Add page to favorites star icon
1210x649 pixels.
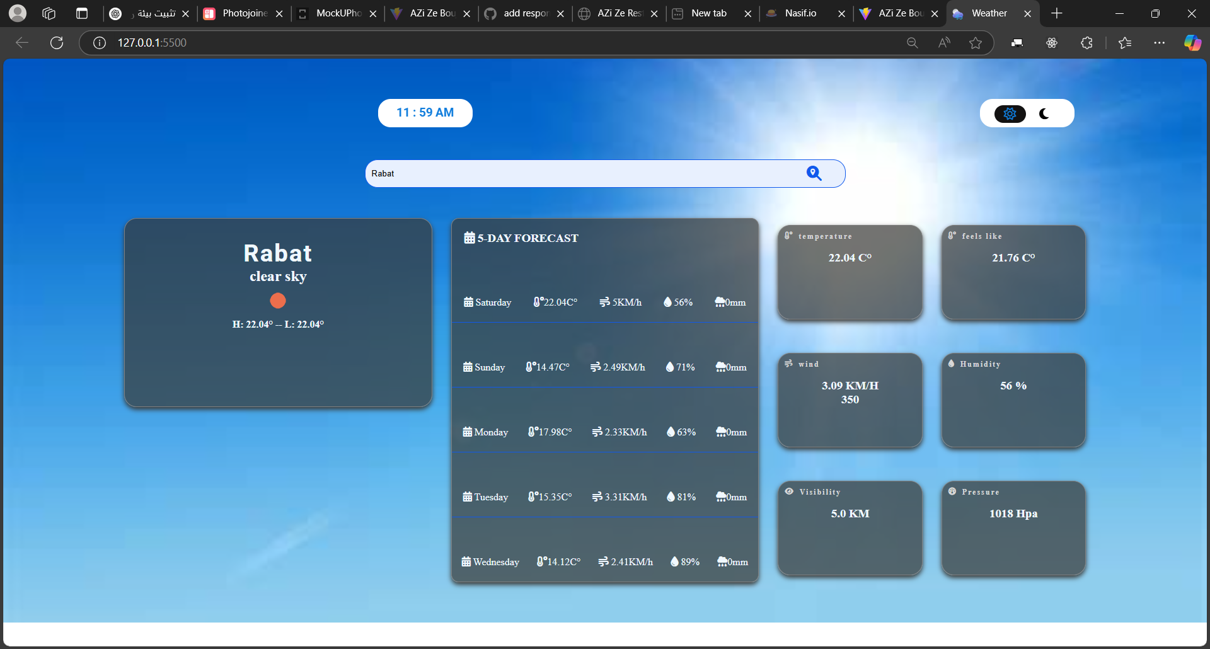tap(976, 43)
